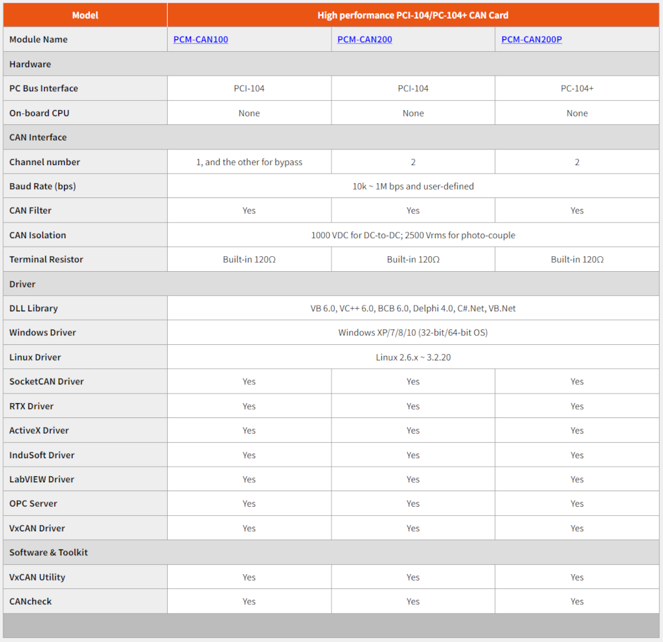Click the 'VxCAN Driver' row label

pos(37,528)
